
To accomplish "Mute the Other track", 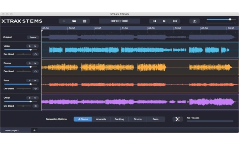I will [35, 98].
